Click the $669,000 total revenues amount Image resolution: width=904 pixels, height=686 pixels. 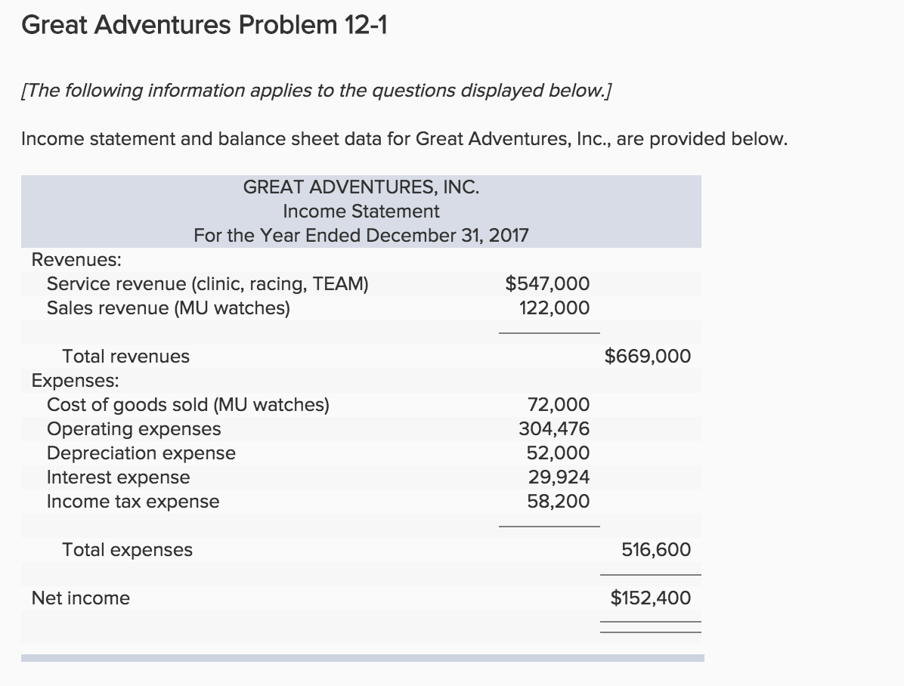648,357
